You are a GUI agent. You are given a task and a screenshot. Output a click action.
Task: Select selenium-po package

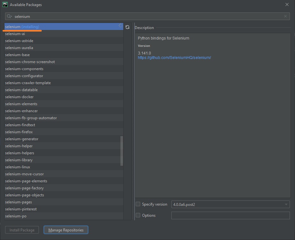(x=64, y=216)
